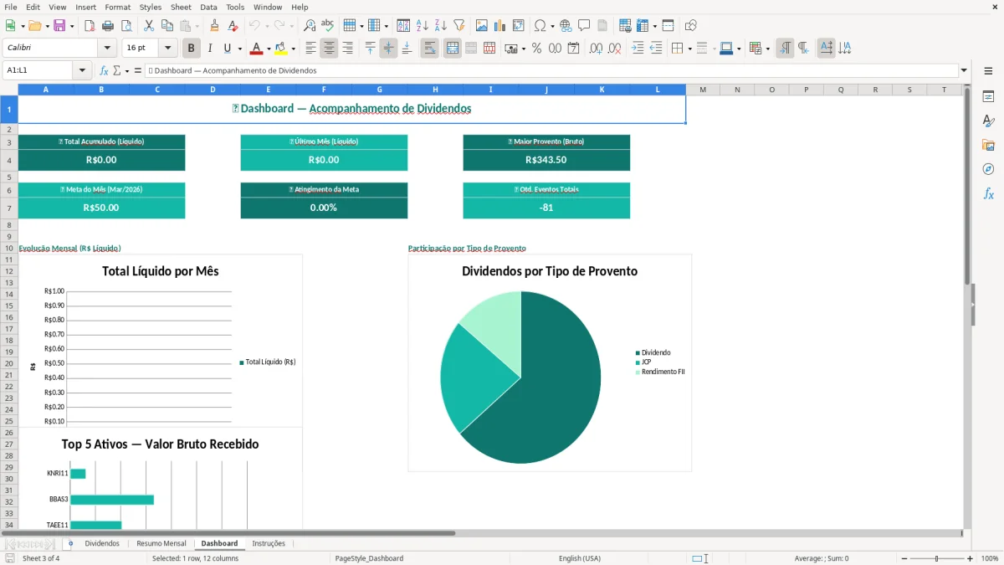The width and height of the screenshot is (1004, 565).
Task: Click the Insert Comment icon
Action: pyautogui.click(x=584, y=26)
